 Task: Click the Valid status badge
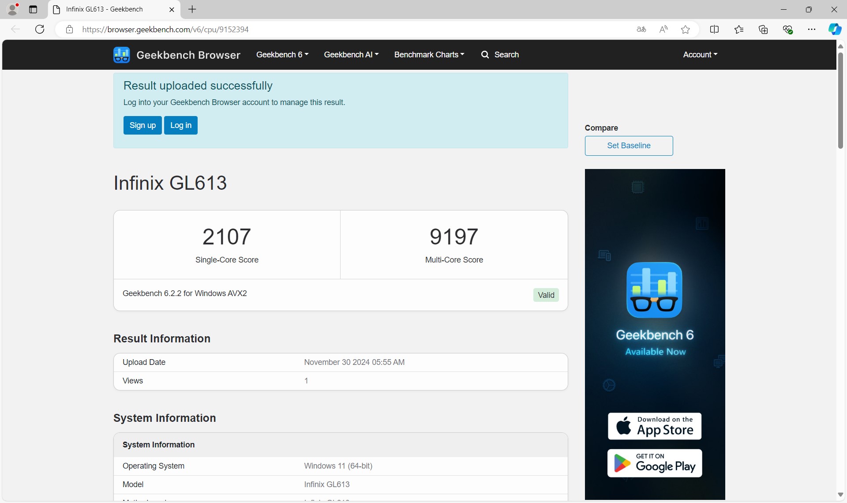[546, 295]
